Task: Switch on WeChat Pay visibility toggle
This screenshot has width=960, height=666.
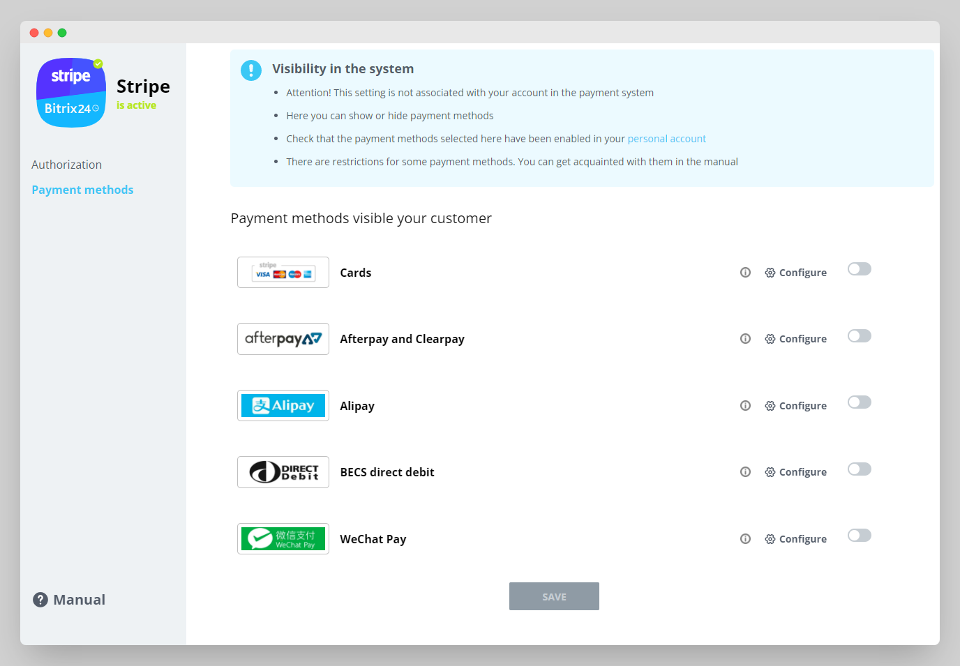Action: tap(859, 536)
